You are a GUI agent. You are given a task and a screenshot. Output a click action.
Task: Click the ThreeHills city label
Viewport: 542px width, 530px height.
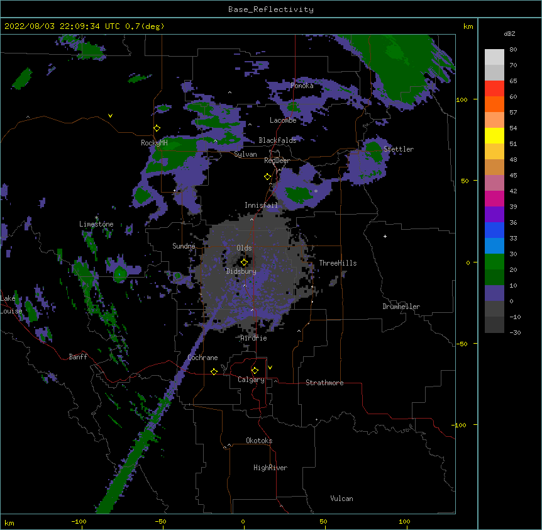coord(338,263)
